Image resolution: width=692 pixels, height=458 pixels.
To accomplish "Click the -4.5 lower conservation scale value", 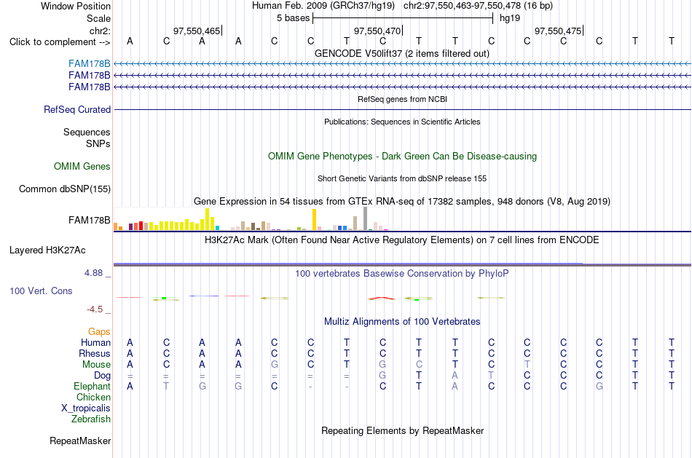I will coord(95,309).
